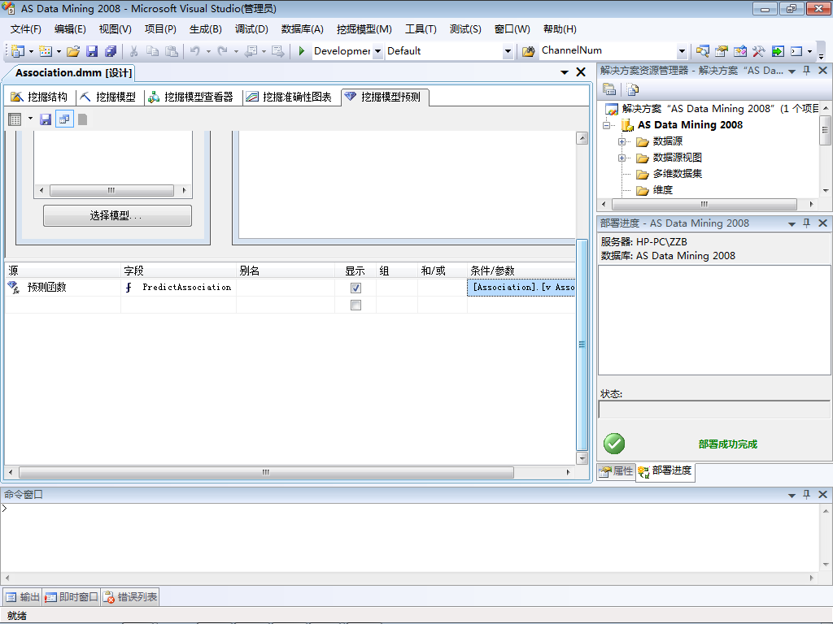The height and width of the screenshot is (624, 833).
Task: Pin the command window panel
Action: tap(806, 494)
